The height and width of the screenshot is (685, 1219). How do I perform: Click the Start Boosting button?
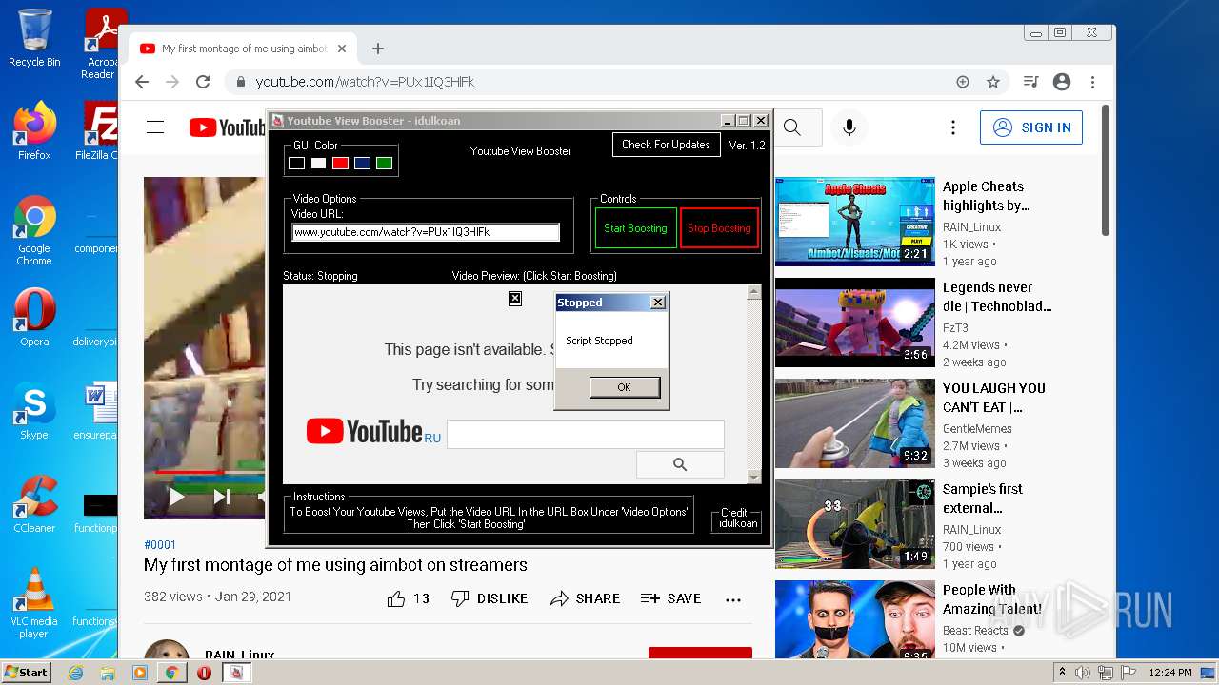point(635,228)
